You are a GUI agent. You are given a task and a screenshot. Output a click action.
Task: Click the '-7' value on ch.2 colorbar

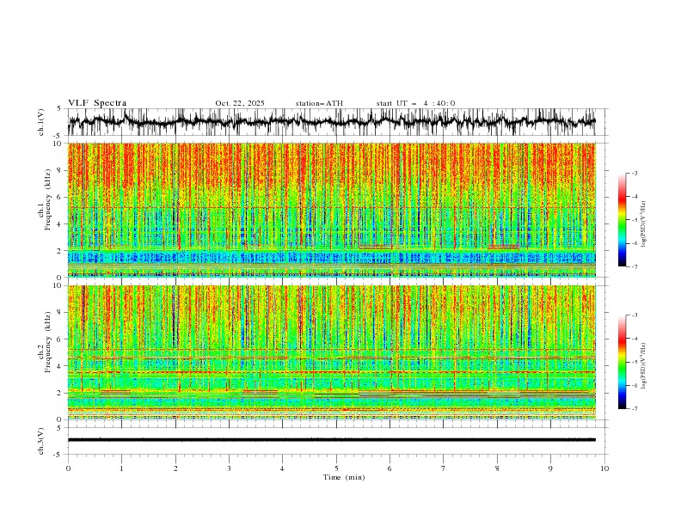tap(634, 408)
